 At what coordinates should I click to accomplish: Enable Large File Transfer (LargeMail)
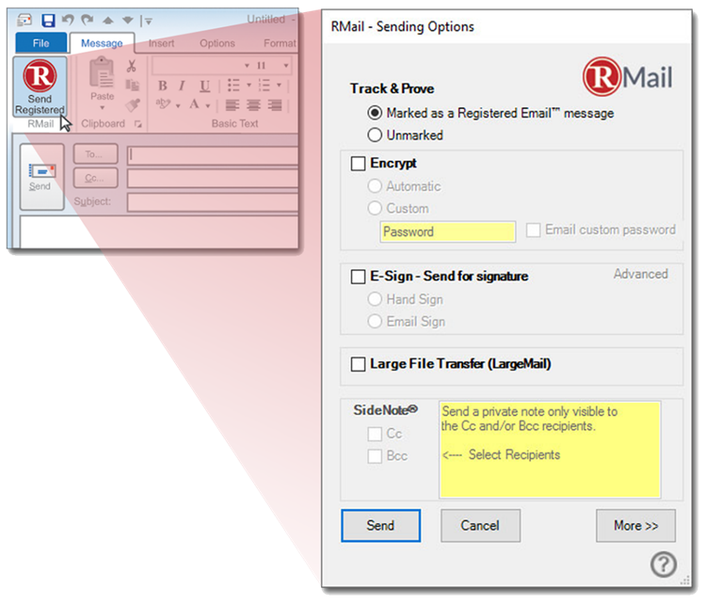pyautogui.click(x=358, y=364)
